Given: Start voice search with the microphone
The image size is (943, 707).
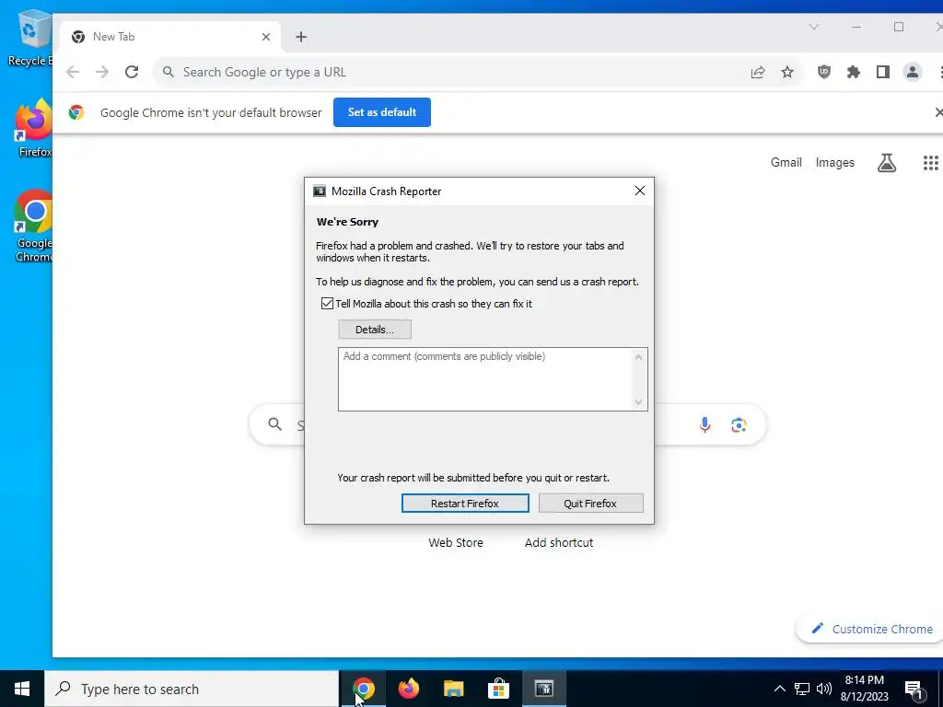Looking at the screenshot, I should tap(704, 425).
